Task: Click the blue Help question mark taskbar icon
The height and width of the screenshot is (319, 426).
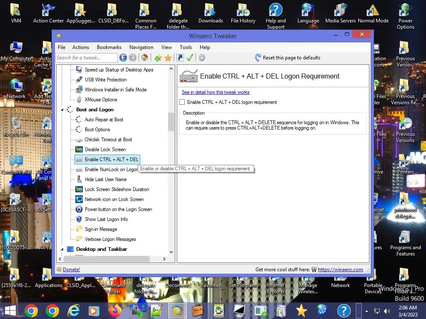Action: tap(344, 311)
